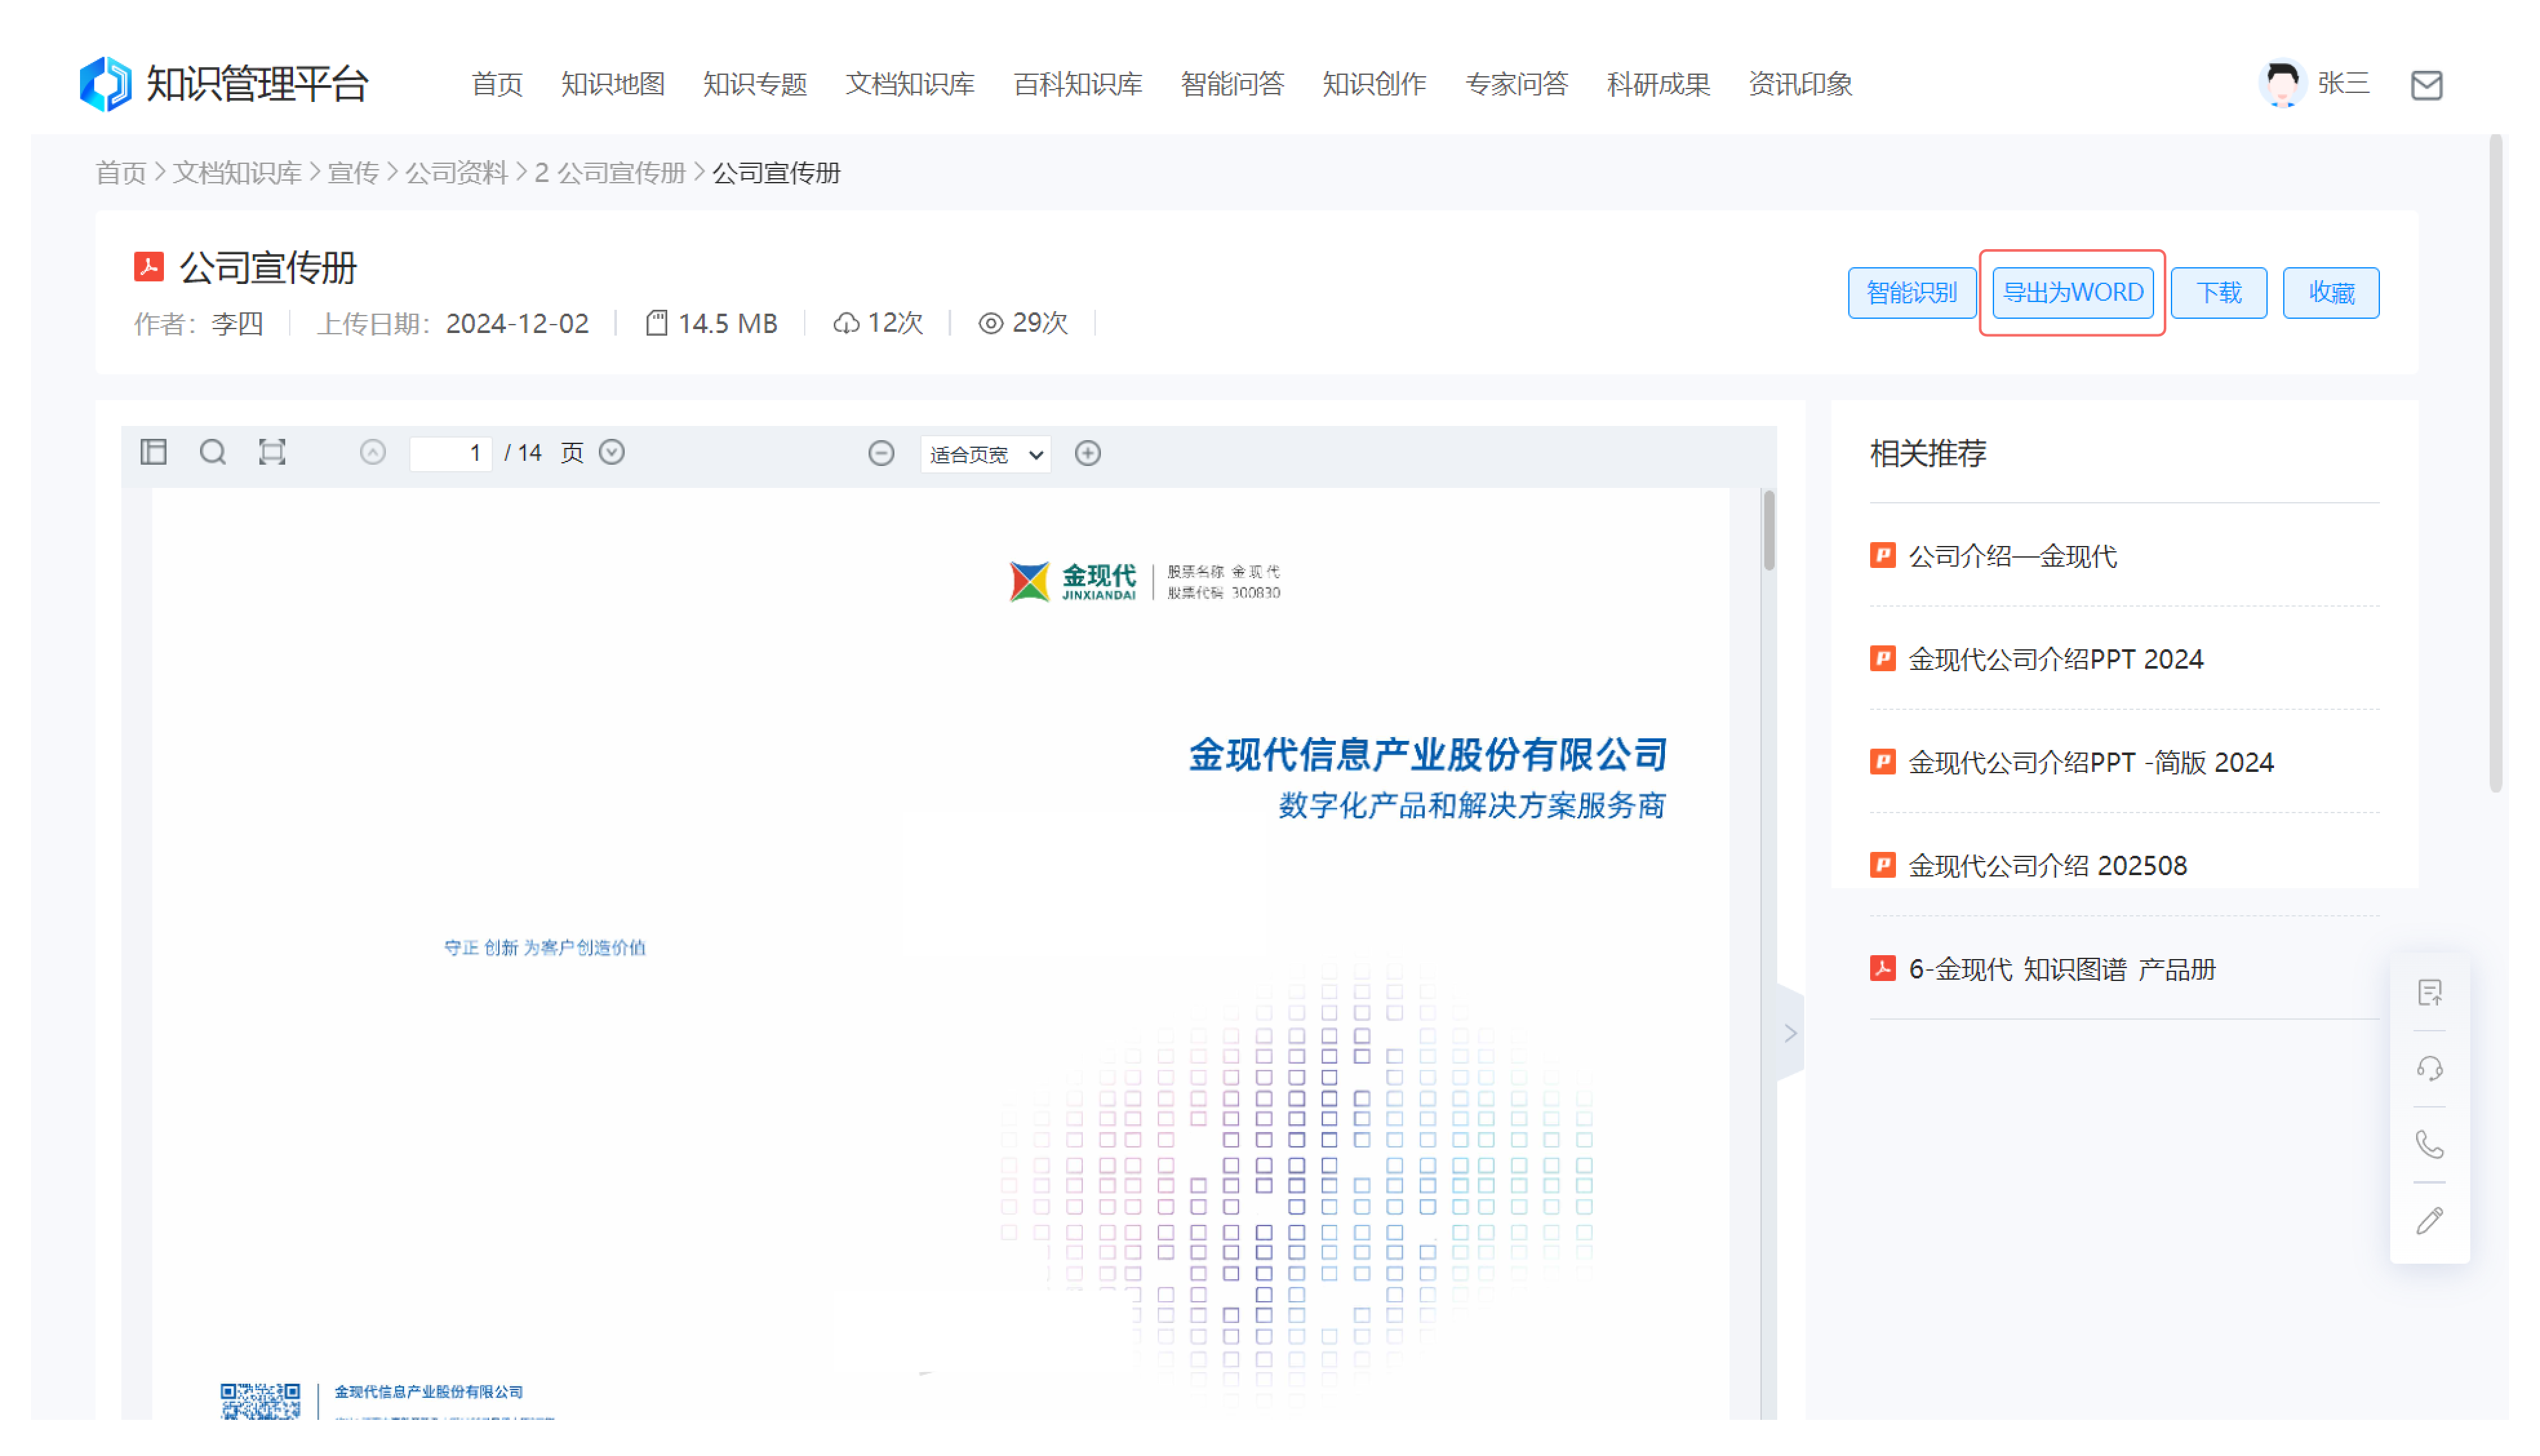Image resolution: width=2540 pixels, height=1456 pixels.
Task: Click the 导出为WORD button
Action: click(2072, 293)
